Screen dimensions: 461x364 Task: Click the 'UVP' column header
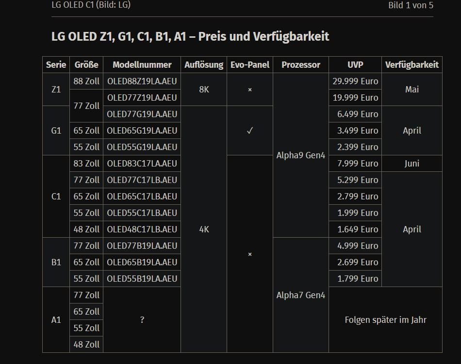[355, 64]
